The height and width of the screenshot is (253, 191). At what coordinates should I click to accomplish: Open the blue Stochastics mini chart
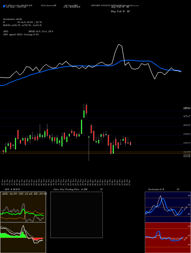(x=168, y=207)
